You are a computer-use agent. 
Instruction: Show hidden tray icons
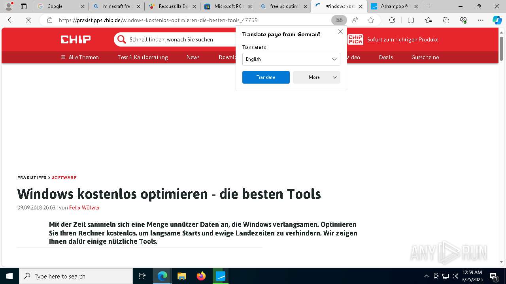pos(426,276)
